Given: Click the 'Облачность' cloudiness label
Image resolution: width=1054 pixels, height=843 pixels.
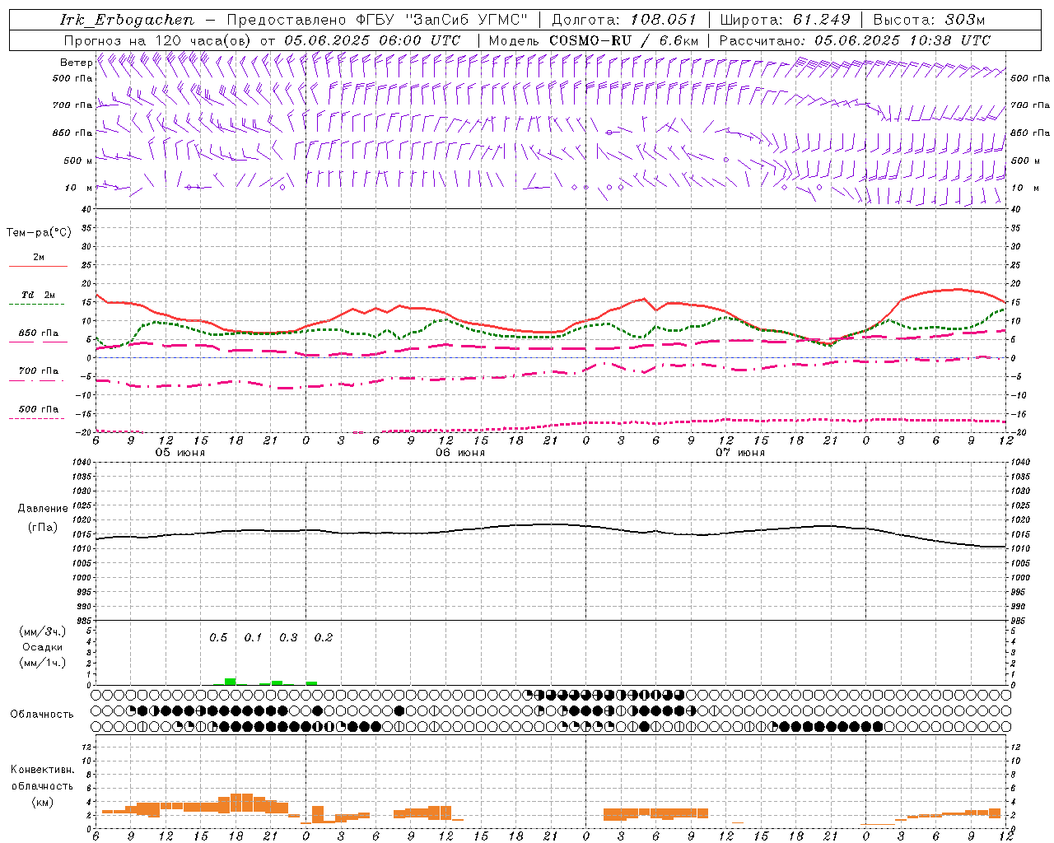Looking at the screenshot, I should coord(42,715).
